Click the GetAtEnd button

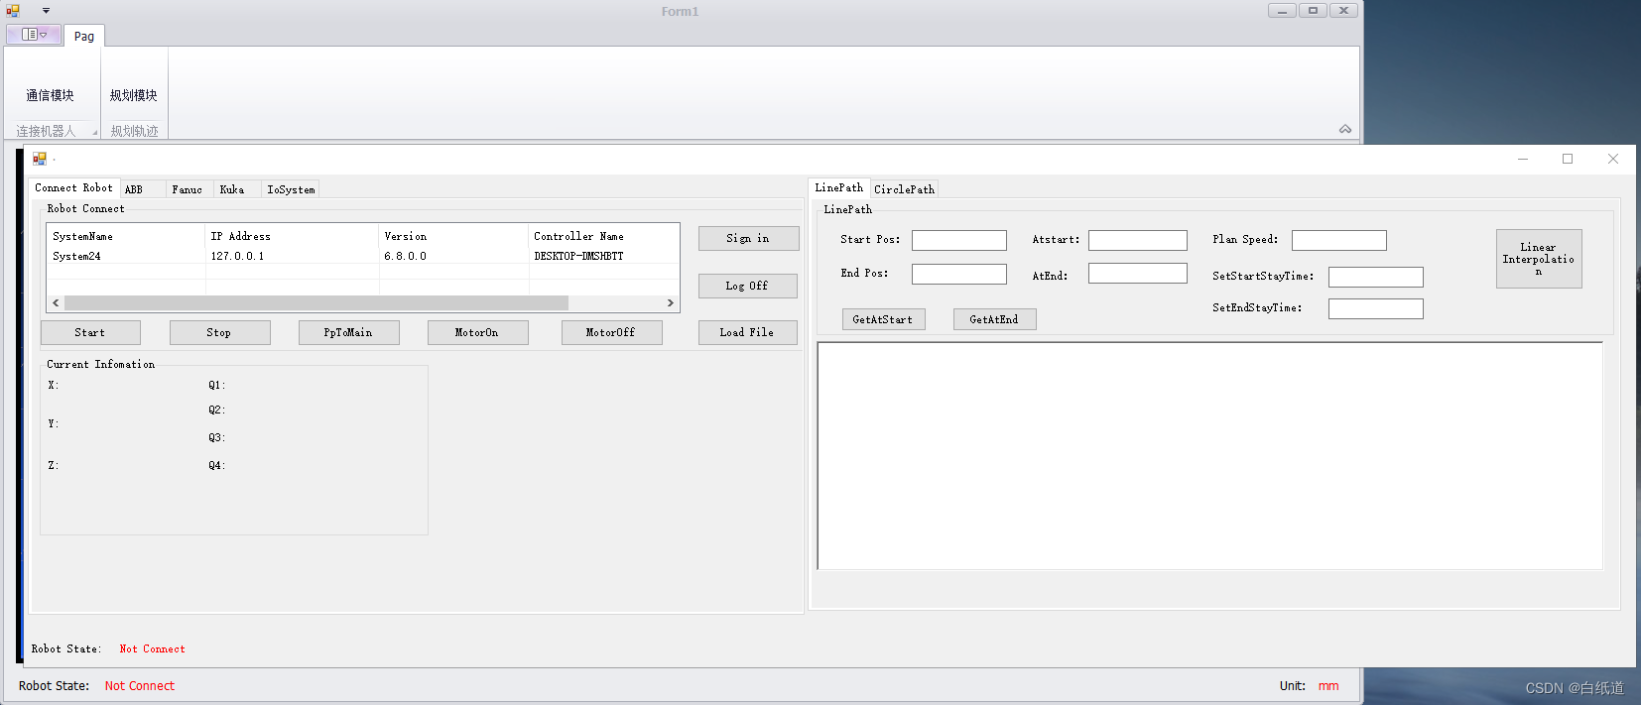(x=994, y=319)
